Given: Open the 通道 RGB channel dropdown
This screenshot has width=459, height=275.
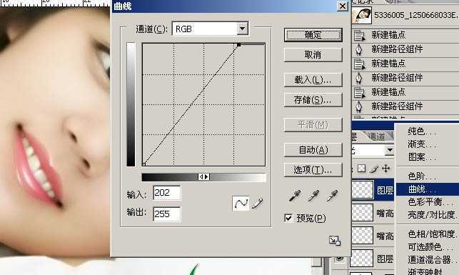Looking at the screenshot, I should (x=242, y=29).
